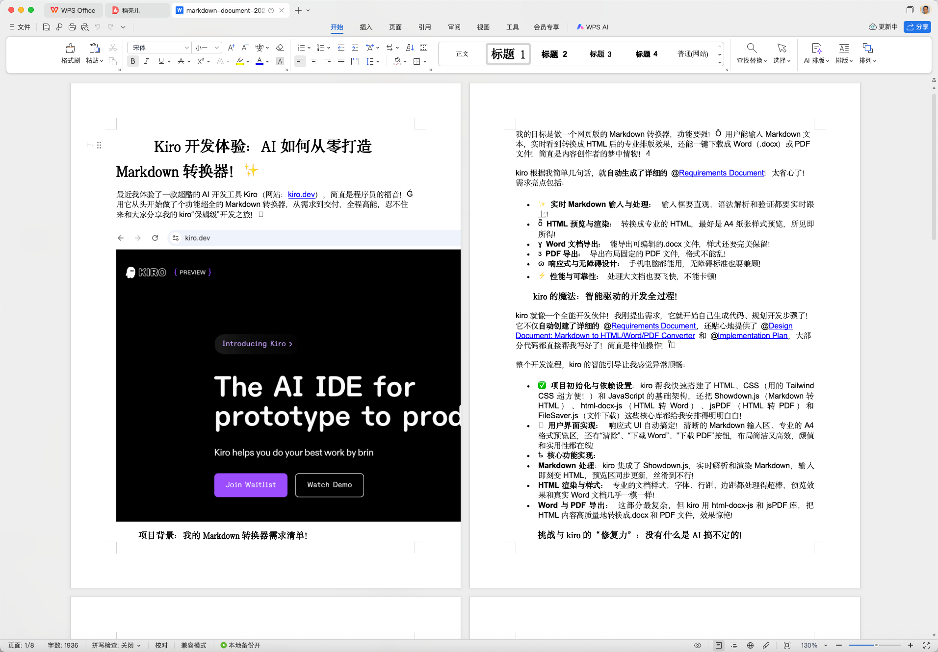Switch to outline view in status bar
Image resolution: width=938 pixels, height=652 pixels.
(734, 645)
